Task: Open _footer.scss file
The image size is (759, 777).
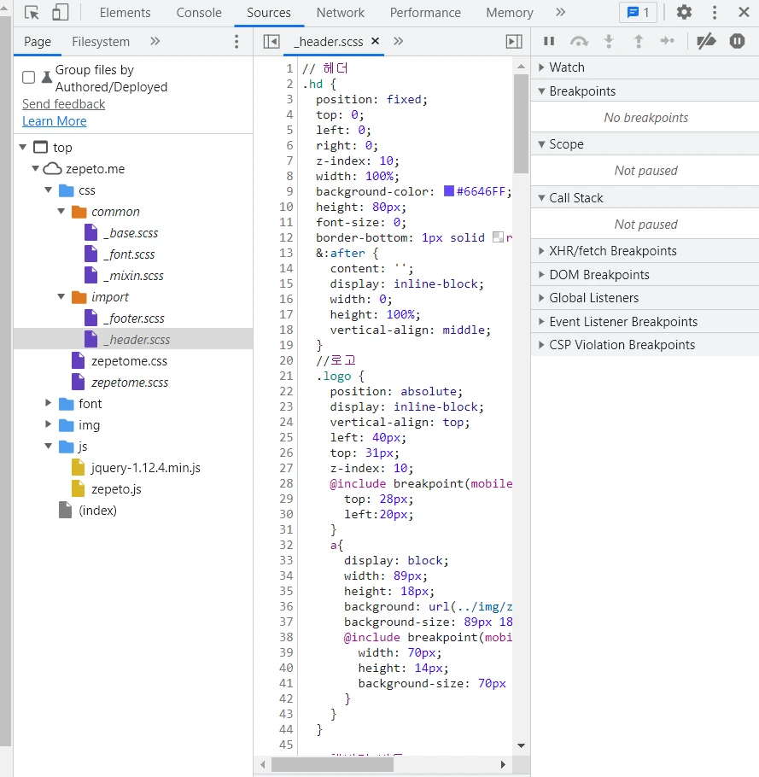Action: [x=134, y=318]
